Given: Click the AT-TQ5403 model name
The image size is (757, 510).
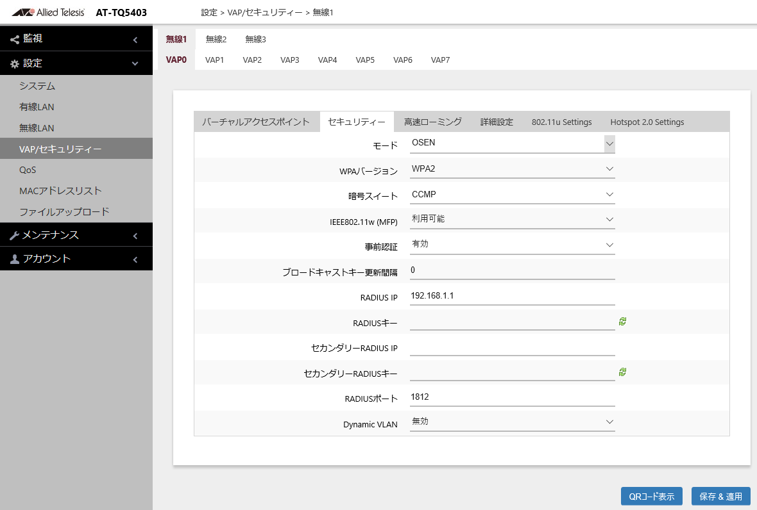Looking at the screenshot, I should tap(121, 13).
